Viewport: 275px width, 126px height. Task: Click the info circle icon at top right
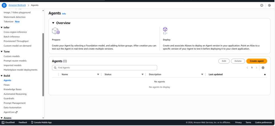262,5
